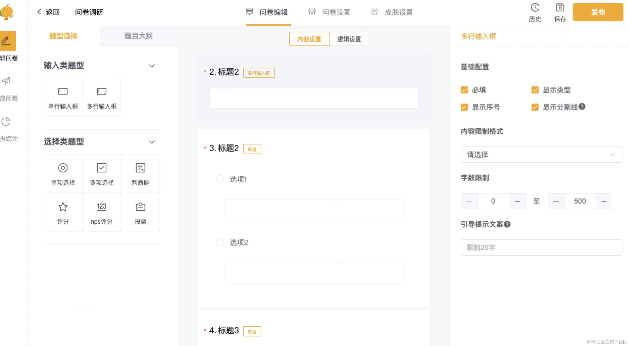The image size is (629, 346).
Task: Toggle the 必填 required checkbox
Action: 464,90
